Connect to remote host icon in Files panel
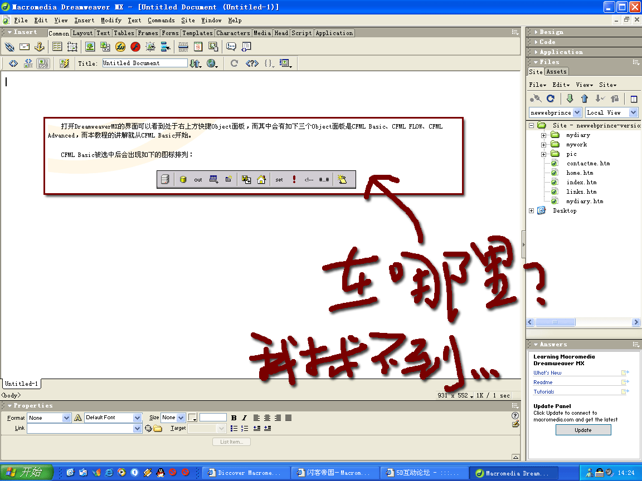The width and height of the screenshot is (642, 481). click(536, 99)
